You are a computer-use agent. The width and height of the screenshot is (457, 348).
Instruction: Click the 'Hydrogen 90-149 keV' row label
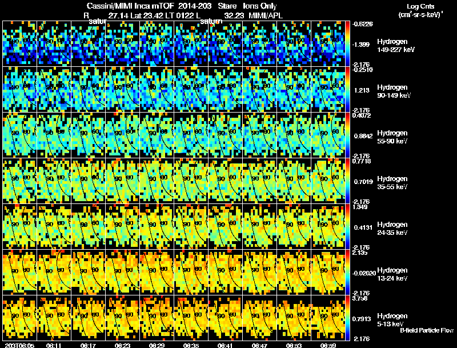click(x=394, y=91)
